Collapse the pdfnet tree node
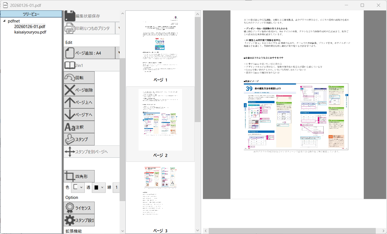The image size is (387, 234). tap(4, 21)
